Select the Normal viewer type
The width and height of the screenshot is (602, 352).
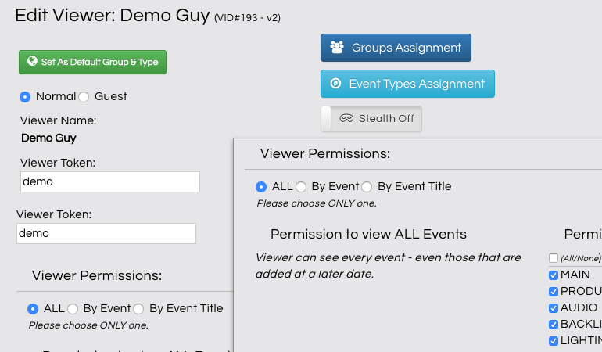[x=25, y=96]
